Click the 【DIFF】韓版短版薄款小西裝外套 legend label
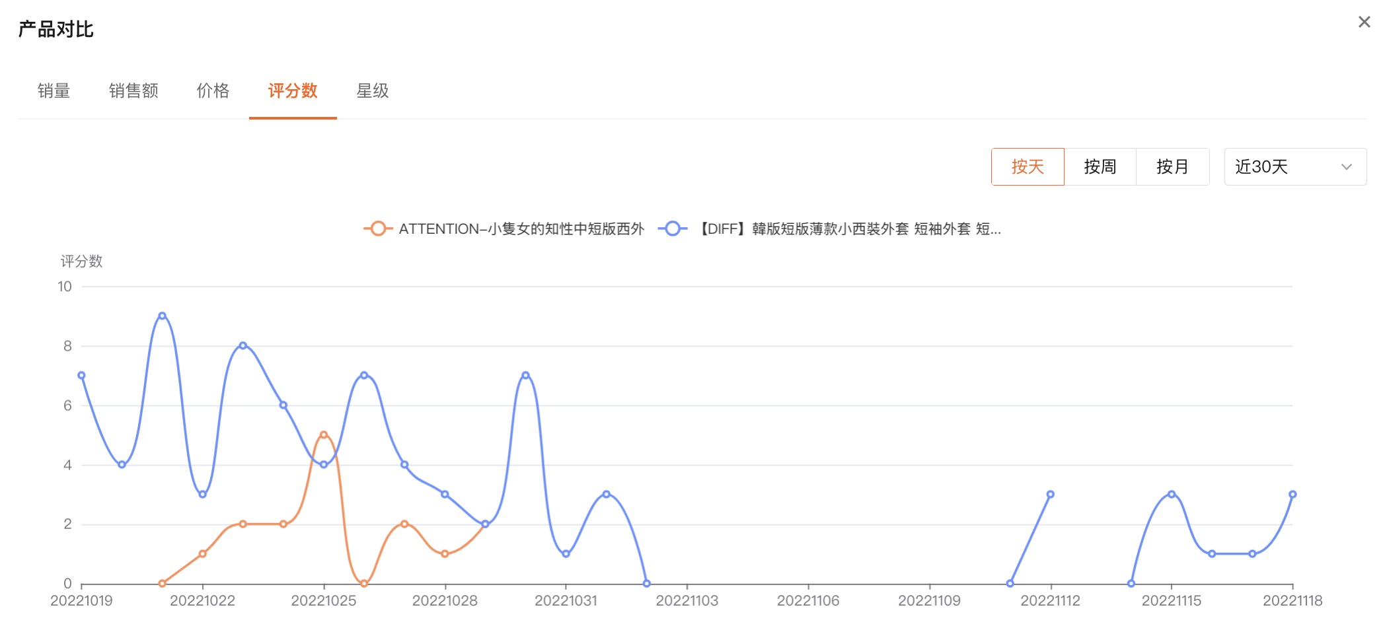Viewport: 1385px width, 630px height. [x=850, y=229]
